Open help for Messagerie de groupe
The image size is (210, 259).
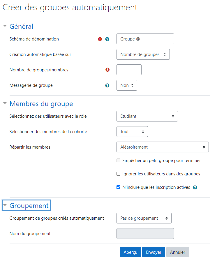107,85
